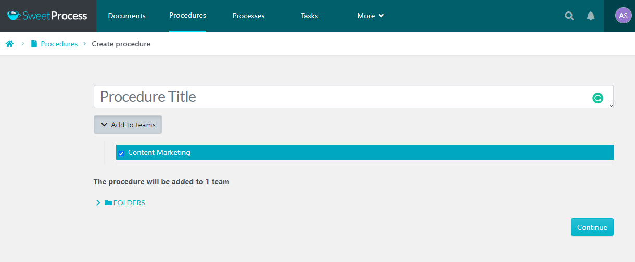Click the Grammarly icon in title field
The width and height of the screenshot is (635, 262).
(598, 98)
